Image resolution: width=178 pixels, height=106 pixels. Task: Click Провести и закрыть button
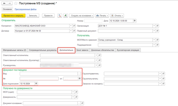click(13, 16)
